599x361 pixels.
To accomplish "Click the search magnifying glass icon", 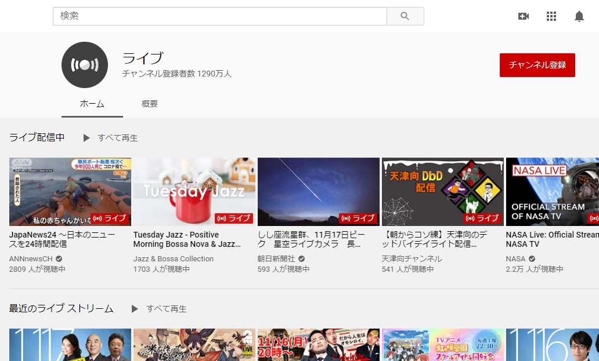I will [x=405, y=16].
